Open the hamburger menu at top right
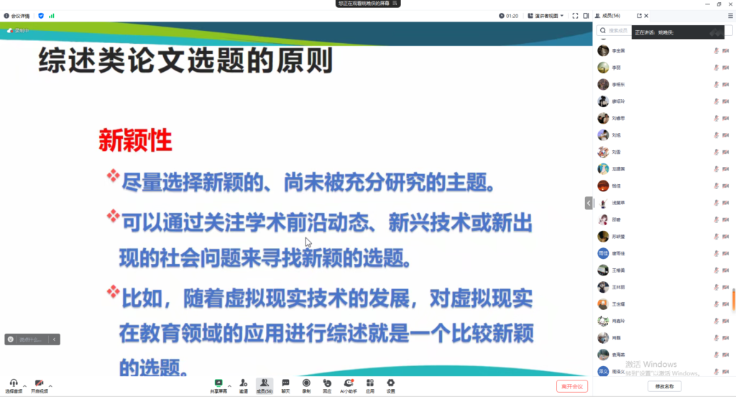The image size is (736, 397). 730,15
